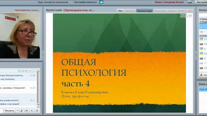
Task: Open Курс лекций по психологии in the top bar
Action: click(53, 2)
